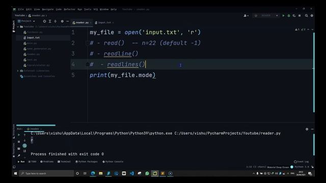Image resolution: width=326 pixels, height=183 pixels.
Task: Expand External Libraries node
Action: pyautogui.click(x=18, y=71)
